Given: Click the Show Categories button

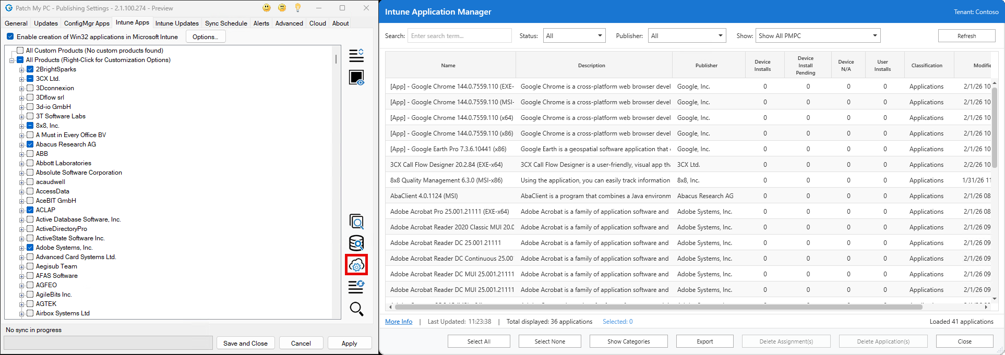Looking at the screenshot, I should click(x=628, y=341).
